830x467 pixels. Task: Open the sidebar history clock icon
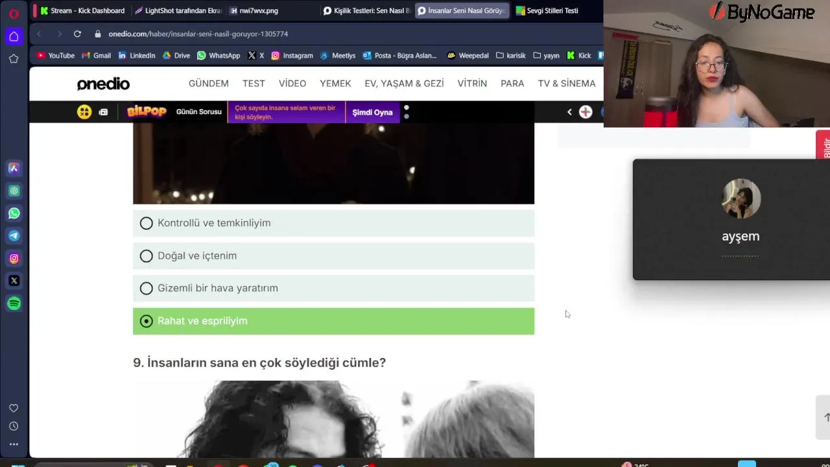click(x=14, y=426)
